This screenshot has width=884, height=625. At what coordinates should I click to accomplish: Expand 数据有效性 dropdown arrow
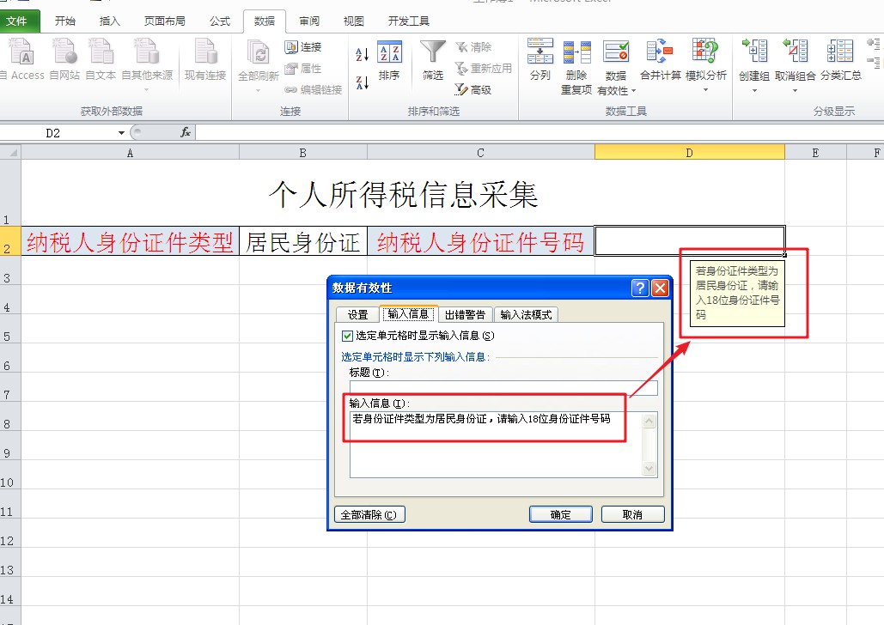pos(634,91)
